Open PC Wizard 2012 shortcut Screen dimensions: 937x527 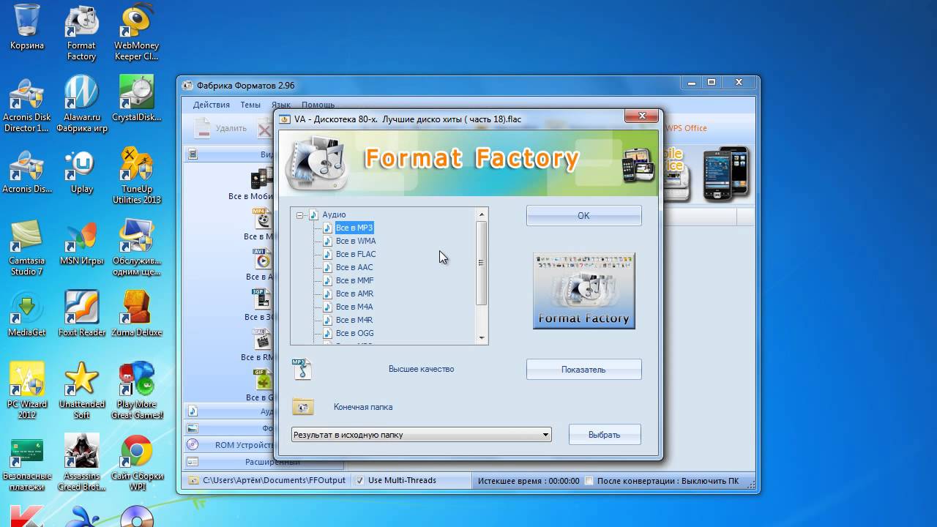(27, 391)
